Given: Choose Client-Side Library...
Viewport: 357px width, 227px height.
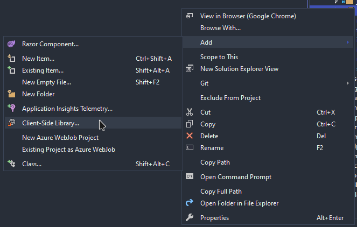Looking at the screenshot, I should pos(93,123).
